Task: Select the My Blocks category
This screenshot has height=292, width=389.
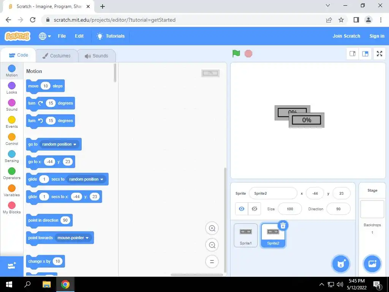Action: (x=12, y=208)
